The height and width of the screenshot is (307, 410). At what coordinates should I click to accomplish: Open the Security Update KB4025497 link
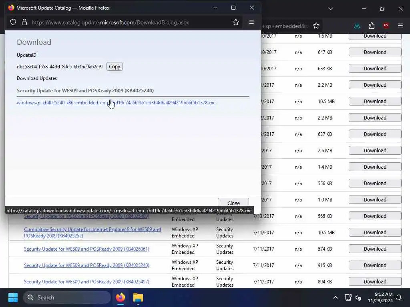[x=86, y=282]
